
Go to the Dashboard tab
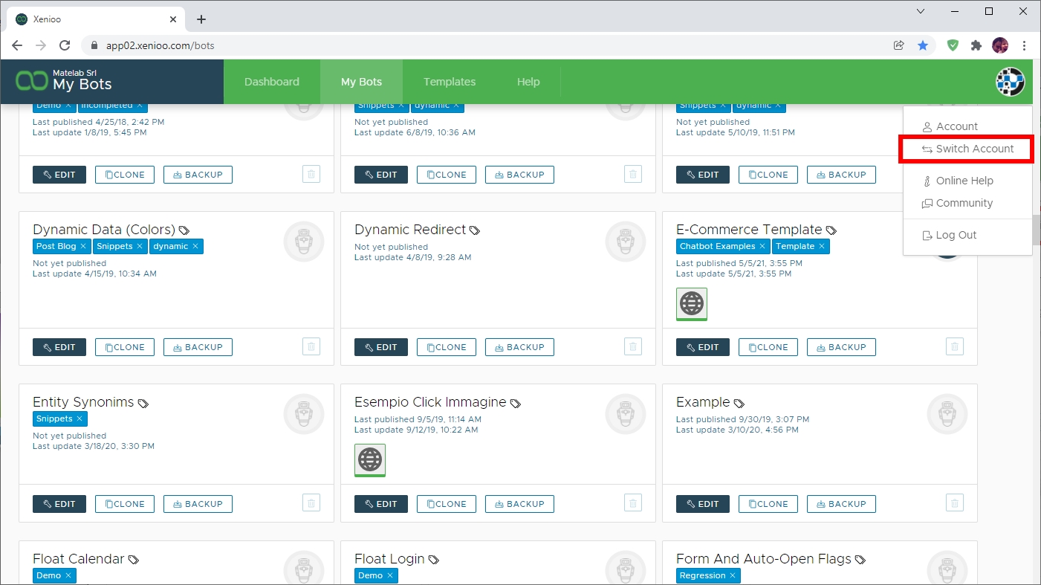point(272,82)
